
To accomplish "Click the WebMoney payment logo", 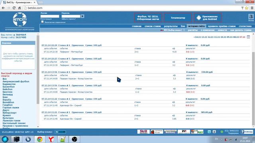I will pyautogui.click(x=170, y=131).
